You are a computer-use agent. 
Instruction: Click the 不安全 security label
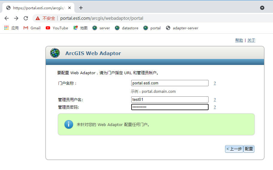49,18
